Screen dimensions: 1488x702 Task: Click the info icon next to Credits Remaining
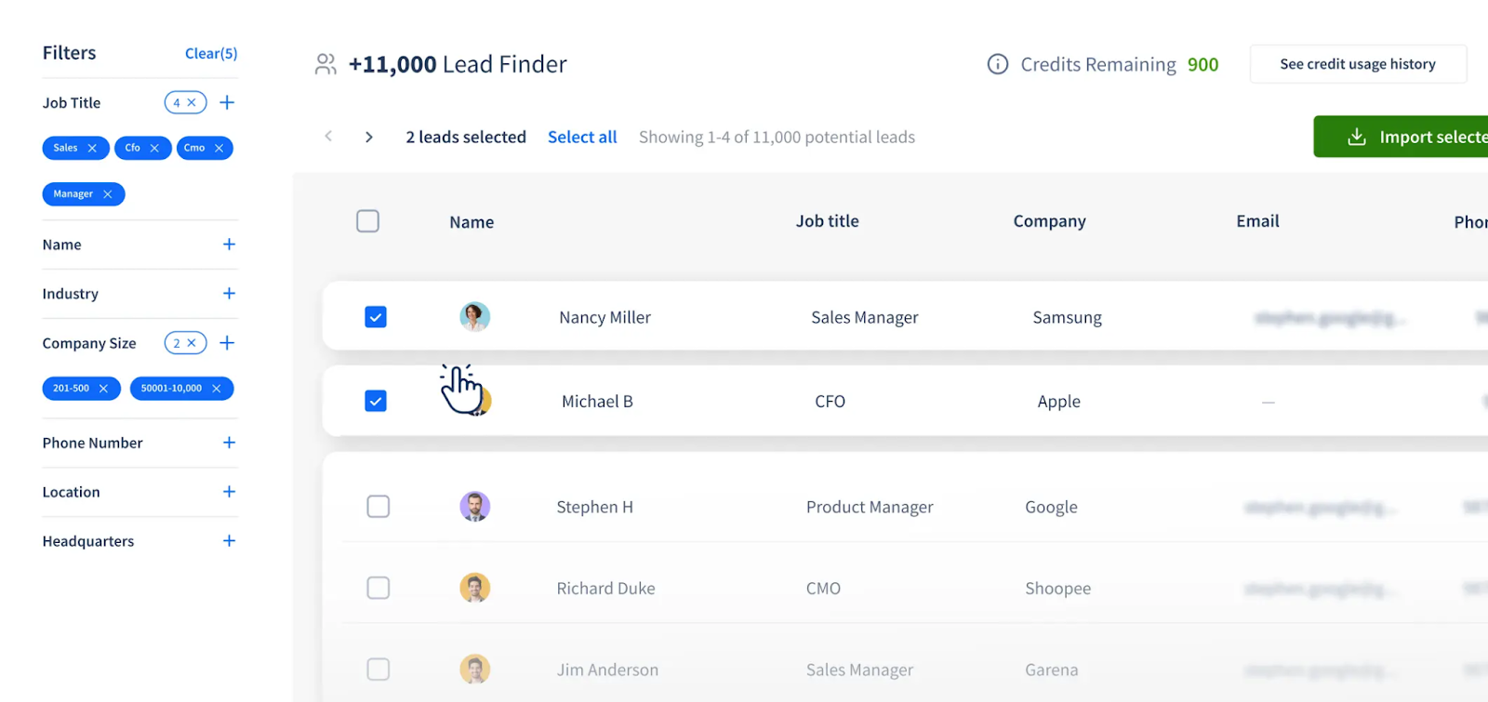997,63
